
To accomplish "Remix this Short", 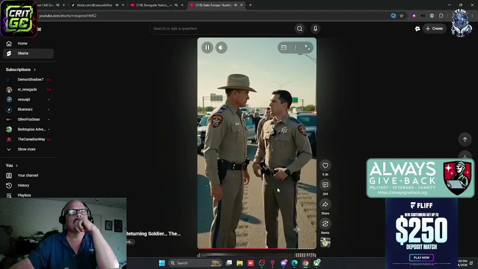I will tap(325, 224).
